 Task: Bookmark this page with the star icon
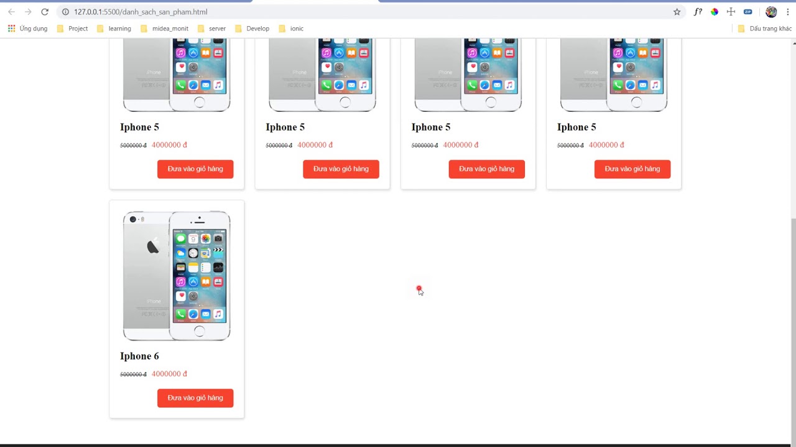677,12
